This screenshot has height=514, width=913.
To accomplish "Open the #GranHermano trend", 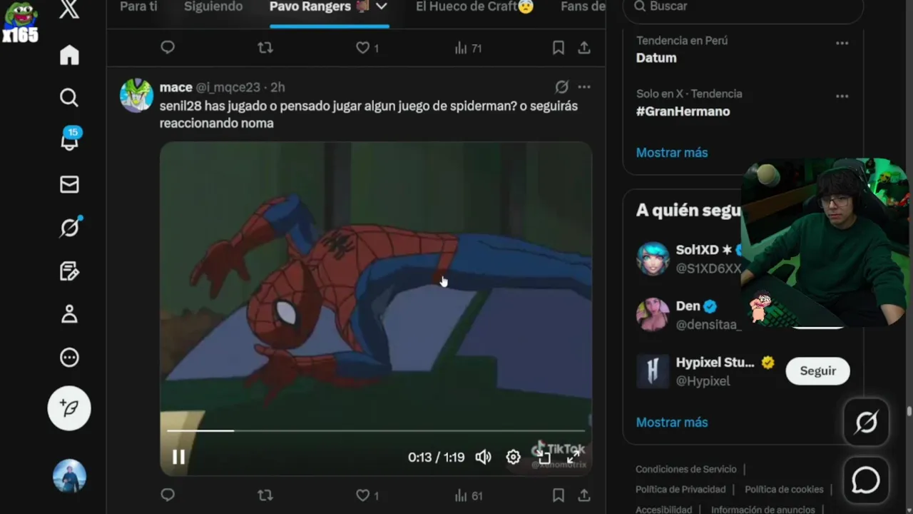I will pyautogui.click(x=683, y=111).
